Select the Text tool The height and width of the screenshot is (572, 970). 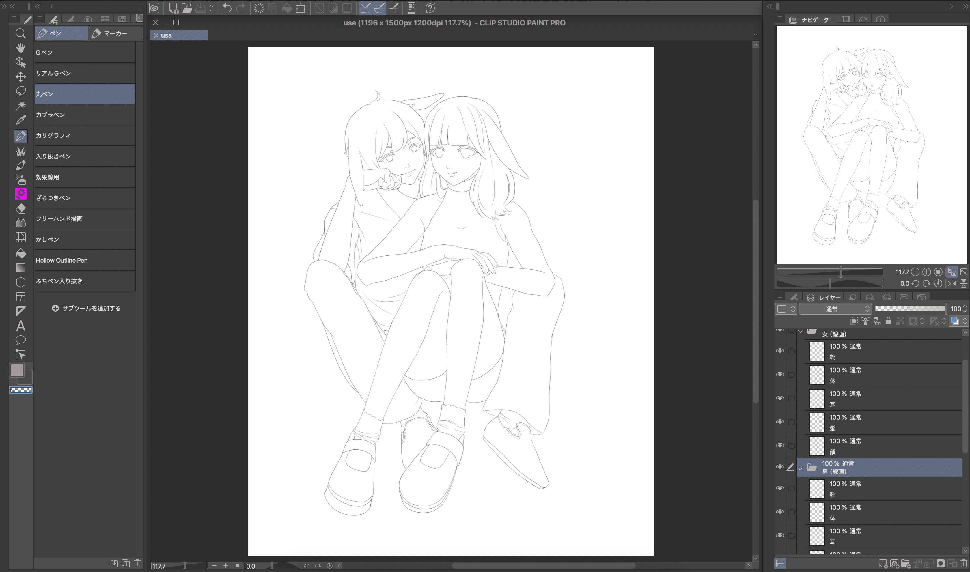(20, 326)
